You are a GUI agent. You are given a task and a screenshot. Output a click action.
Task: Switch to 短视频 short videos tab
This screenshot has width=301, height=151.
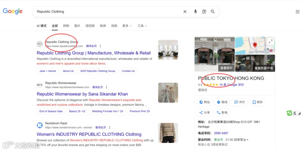[x=90, y=26]
